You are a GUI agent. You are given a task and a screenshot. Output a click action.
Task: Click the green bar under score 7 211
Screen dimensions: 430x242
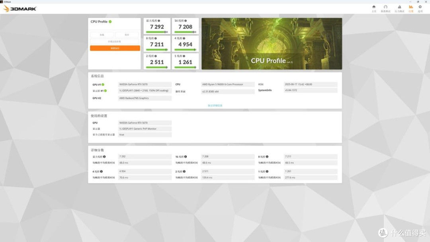tap(157, 50)
